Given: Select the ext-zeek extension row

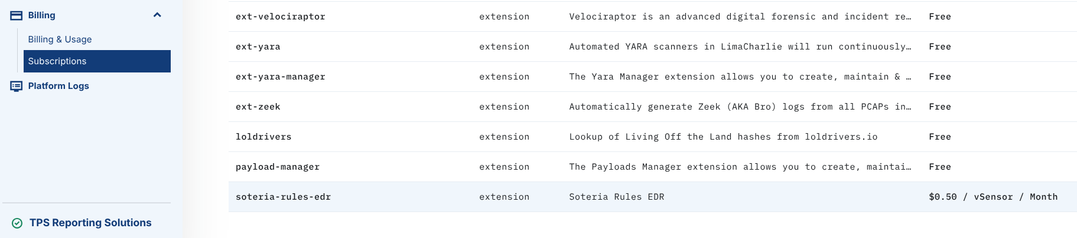Looking at the screenshot, I should coord(258,107).
